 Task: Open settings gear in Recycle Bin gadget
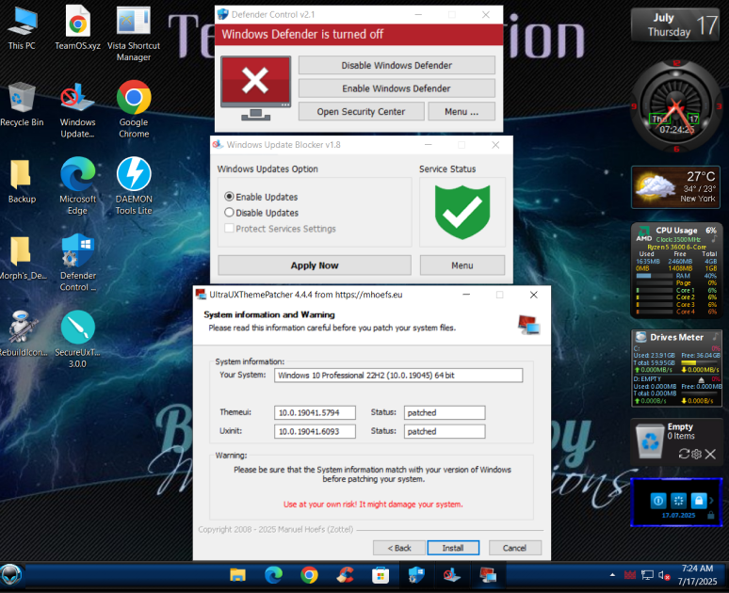(696, 454)
